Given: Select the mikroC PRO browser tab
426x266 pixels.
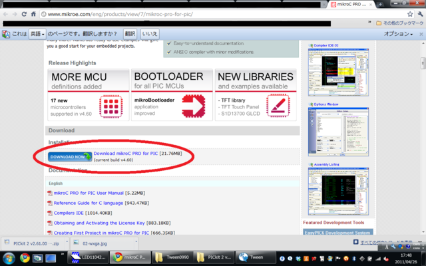Looking at the screenshot, I should pos(351,5).
